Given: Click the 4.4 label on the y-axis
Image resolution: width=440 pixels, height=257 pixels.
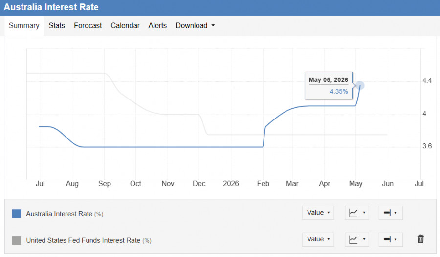Looking at the screenshot, I should click(x=427, y=80).
